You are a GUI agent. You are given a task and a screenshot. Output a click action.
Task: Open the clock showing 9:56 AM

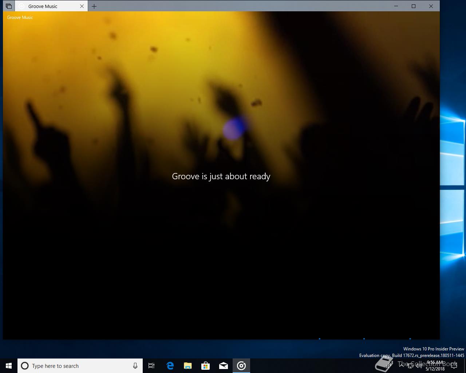click(435, 366)
